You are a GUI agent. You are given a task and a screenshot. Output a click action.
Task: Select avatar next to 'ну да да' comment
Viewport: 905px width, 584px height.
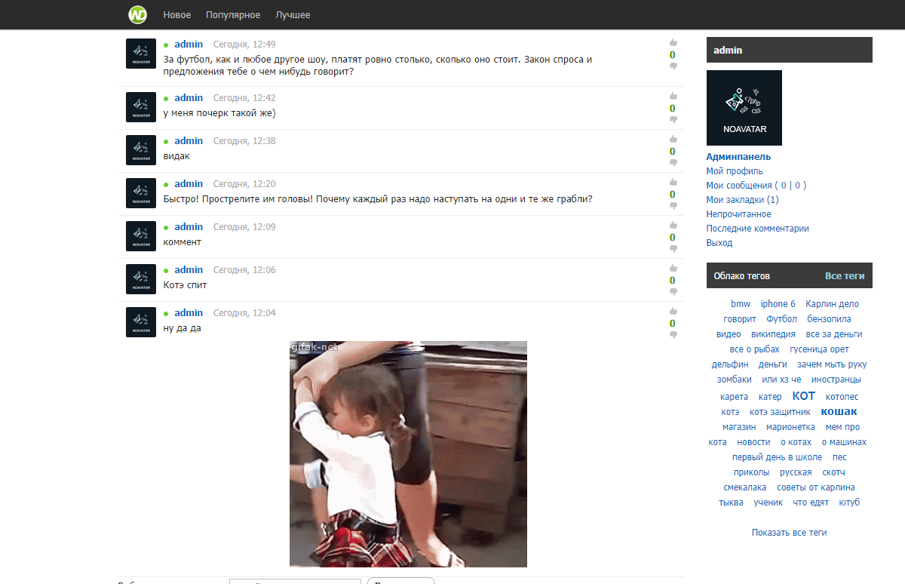[141, 322]
